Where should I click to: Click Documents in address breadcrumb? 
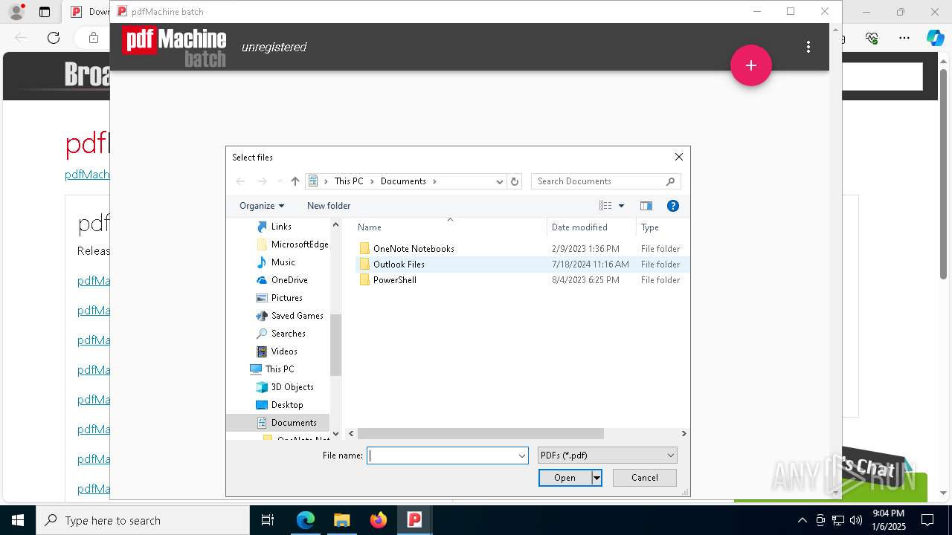(403, 181)
